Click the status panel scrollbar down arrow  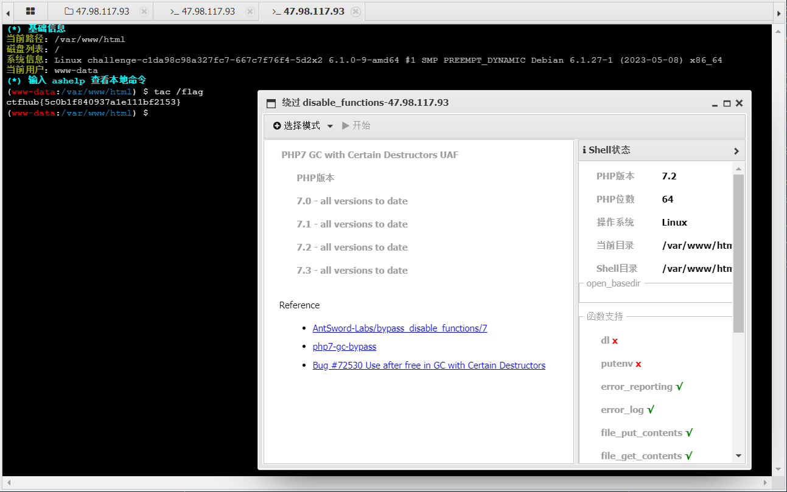pyautogui.click(x=738, y=456)
